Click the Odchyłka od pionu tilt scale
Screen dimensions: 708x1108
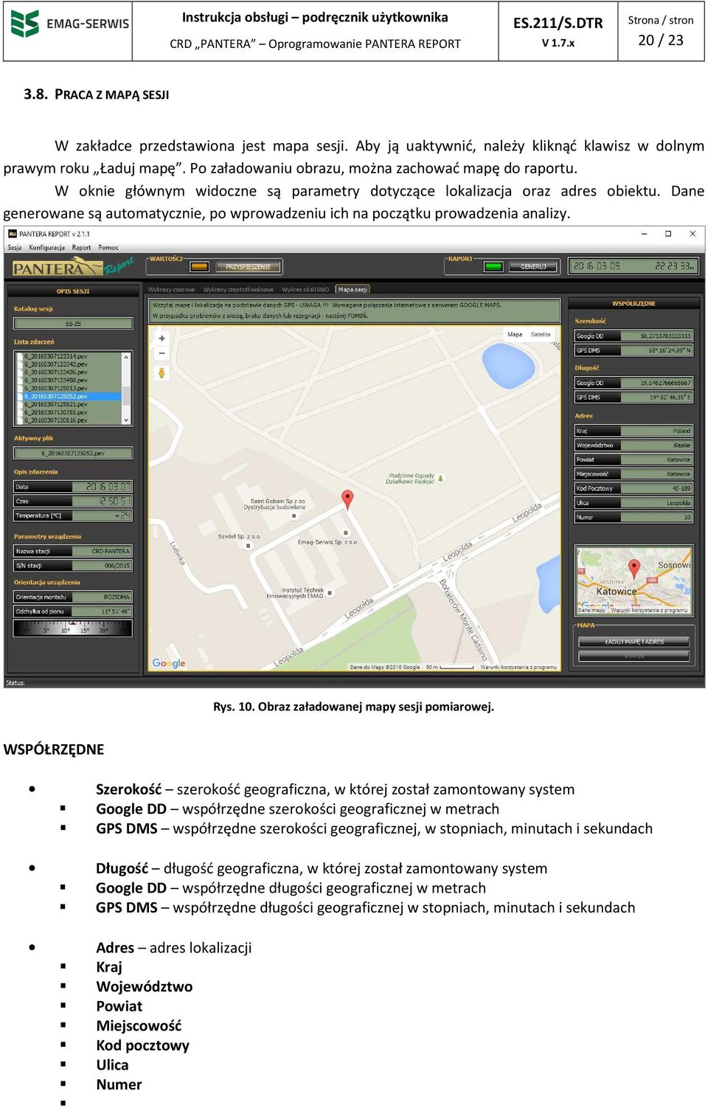tap(73, 629)
